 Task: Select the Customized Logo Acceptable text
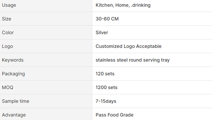pyautogui.click(x=129, y=46)
